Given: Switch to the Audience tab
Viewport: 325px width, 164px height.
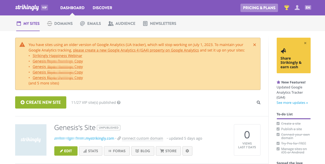Looking at the screenshot, I should point(122,24).
